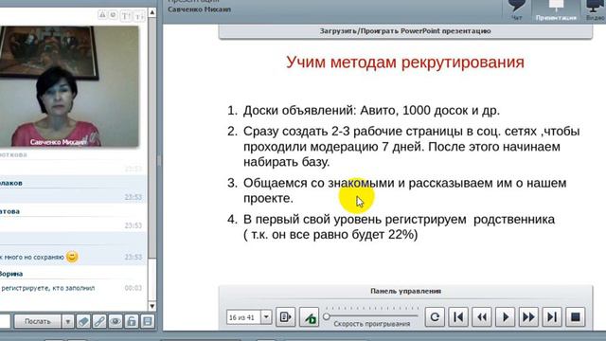Click Загрузить/Проиграть PowerPoint презентацию bar
The image size is (606, 341).
[405, 31]
